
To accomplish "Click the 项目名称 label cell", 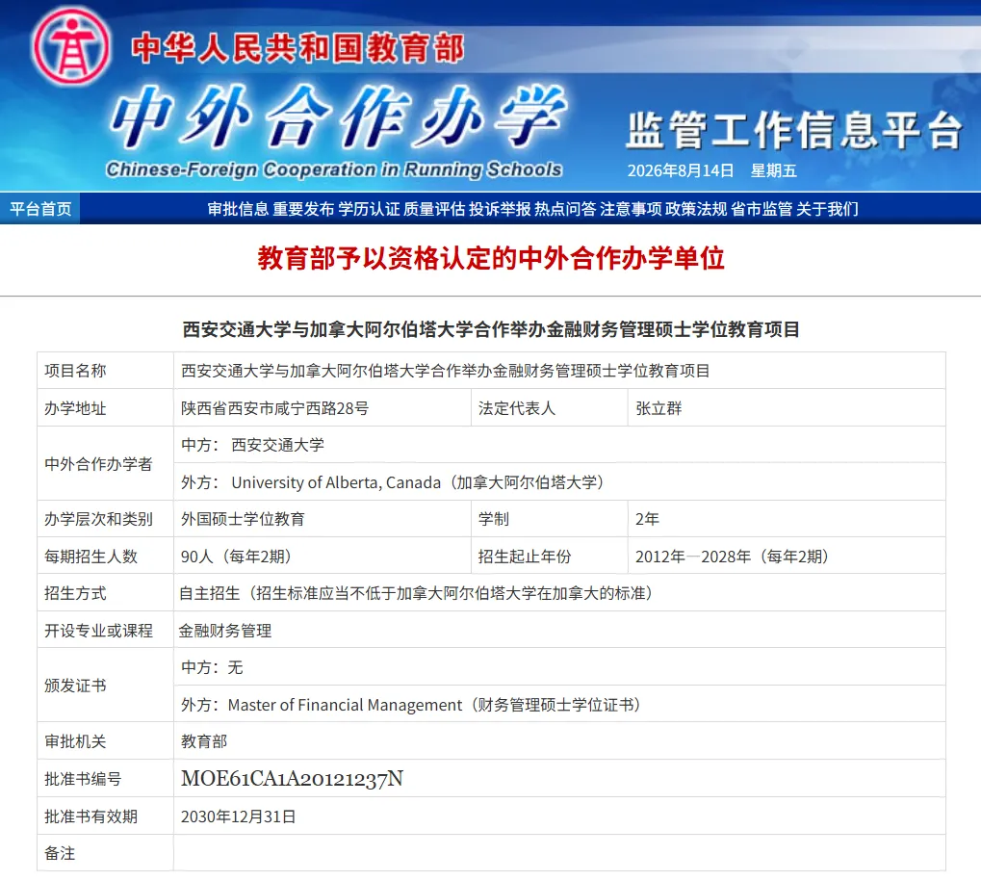I will pos(105,371).
